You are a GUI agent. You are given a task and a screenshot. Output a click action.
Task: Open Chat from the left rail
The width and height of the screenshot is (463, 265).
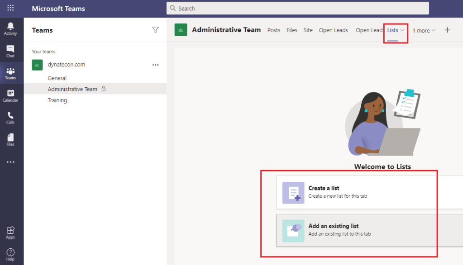pos(10,51)
